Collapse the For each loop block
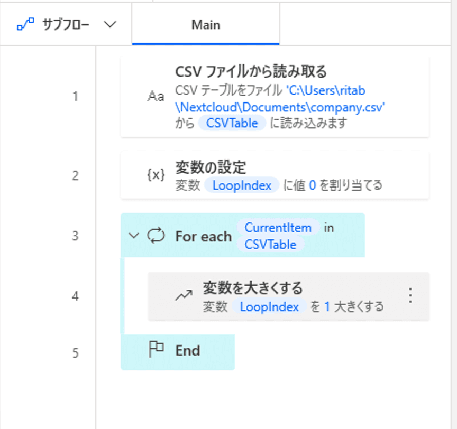Screen dimensions: 457x429 pyautogui.click(x=134, y=236)
